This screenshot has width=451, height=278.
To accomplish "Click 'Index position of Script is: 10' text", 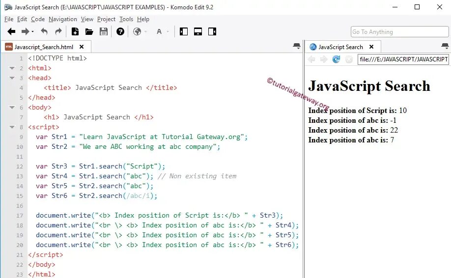I will [x=358, y=111].
